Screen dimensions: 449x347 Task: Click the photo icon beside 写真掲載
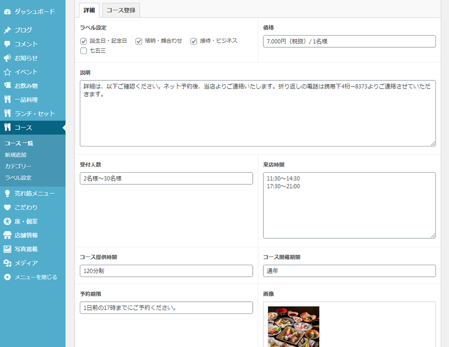(x=7, y=249)
